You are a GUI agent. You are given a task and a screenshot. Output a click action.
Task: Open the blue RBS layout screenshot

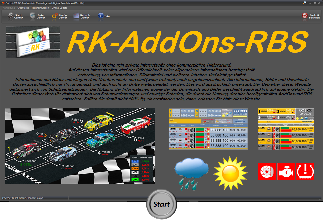[x=208, y=129]
